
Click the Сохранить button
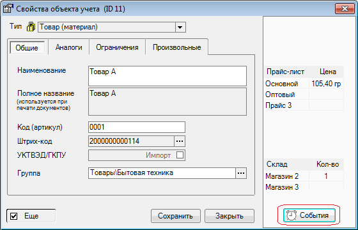176,216
